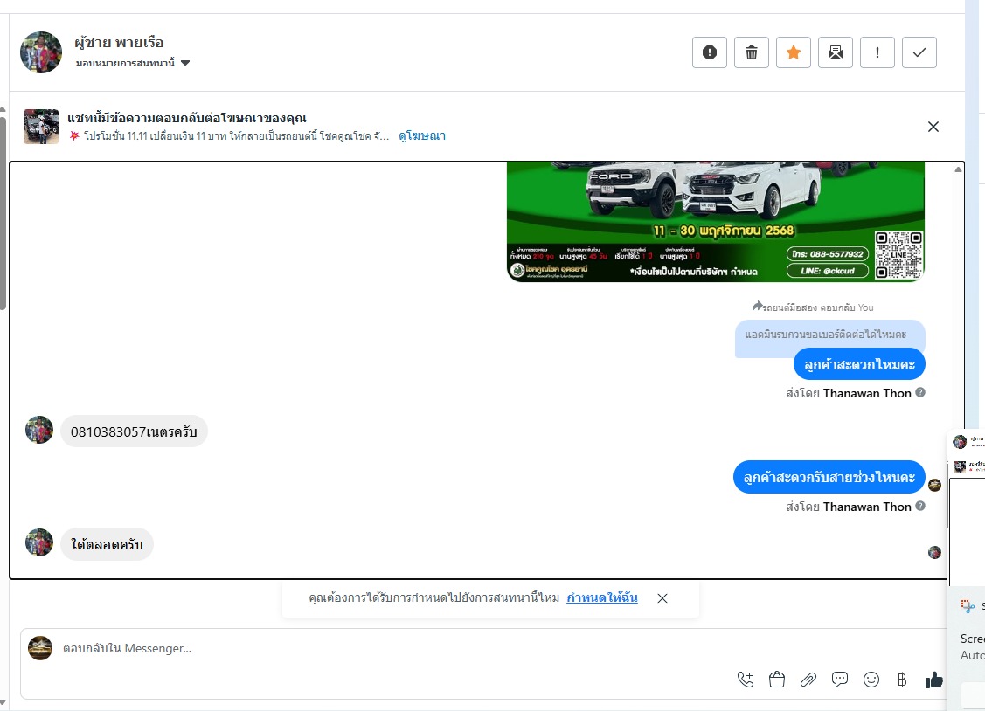985x711 pixels.
Task: Click sender avatar next to ได้ตลอดครับ
Action: [39, 542]
